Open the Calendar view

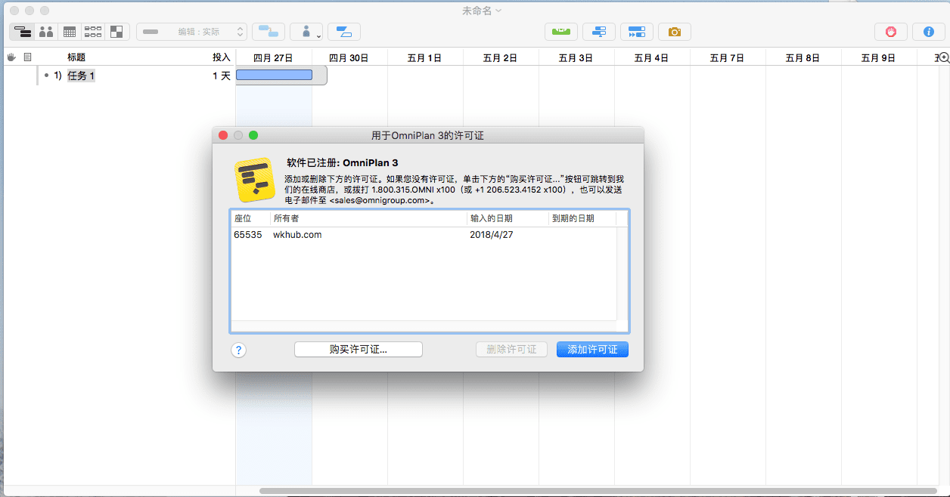(x=70, y=32)
